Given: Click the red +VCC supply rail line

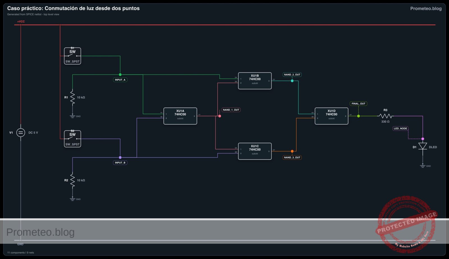Looking at the screenshot, I should 224,25.
